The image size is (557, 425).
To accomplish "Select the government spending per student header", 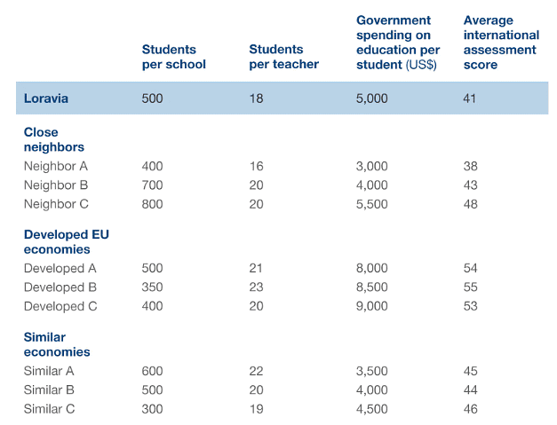I will click(x=397, y=43).
